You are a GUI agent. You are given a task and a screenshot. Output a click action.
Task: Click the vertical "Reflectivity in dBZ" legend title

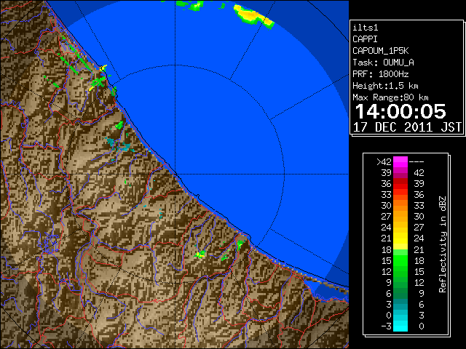point(443,244)
